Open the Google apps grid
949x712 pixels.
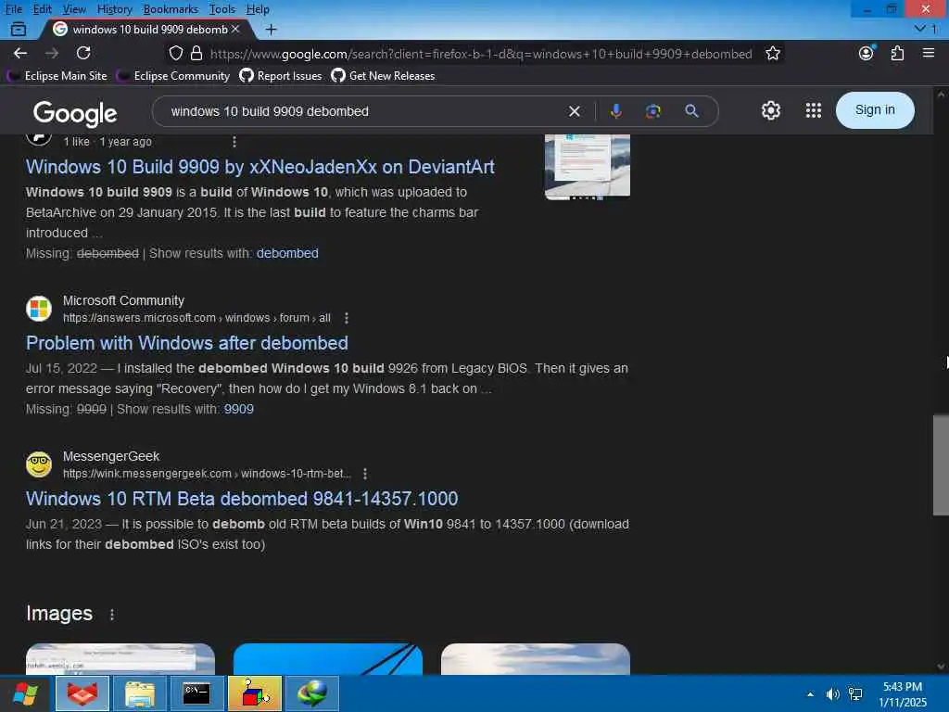814,110
